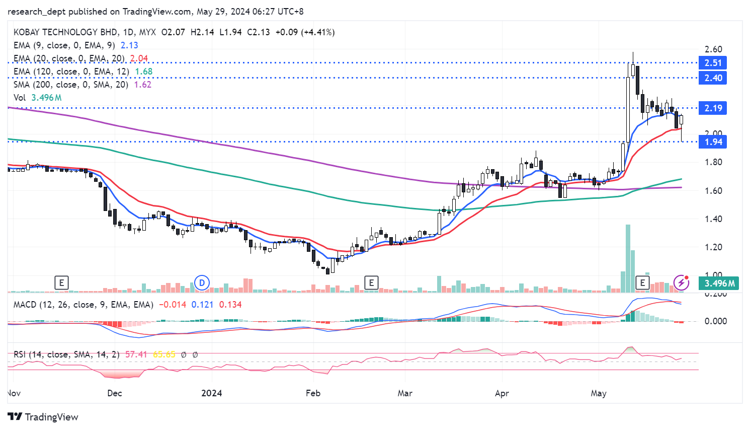Click the earnings marker nearest to November
This screenshot has height=430, width=750.
[61, 283]
